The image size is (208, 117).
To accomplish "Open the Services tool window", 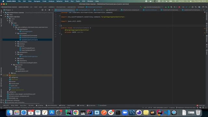I will [91, 105].
